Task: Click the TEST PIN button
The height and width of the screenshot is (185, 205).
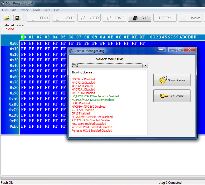Action: tap(165, 18)
